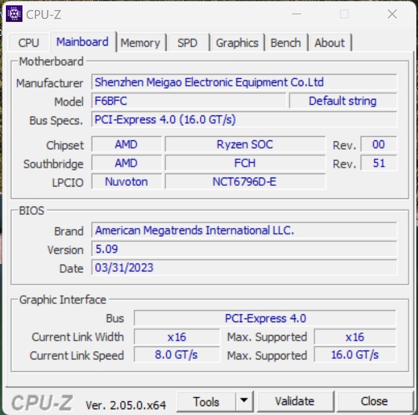418x415 pixels.
Task: Click the motherboard Manufacturer field
Action: tap(244, 82)
